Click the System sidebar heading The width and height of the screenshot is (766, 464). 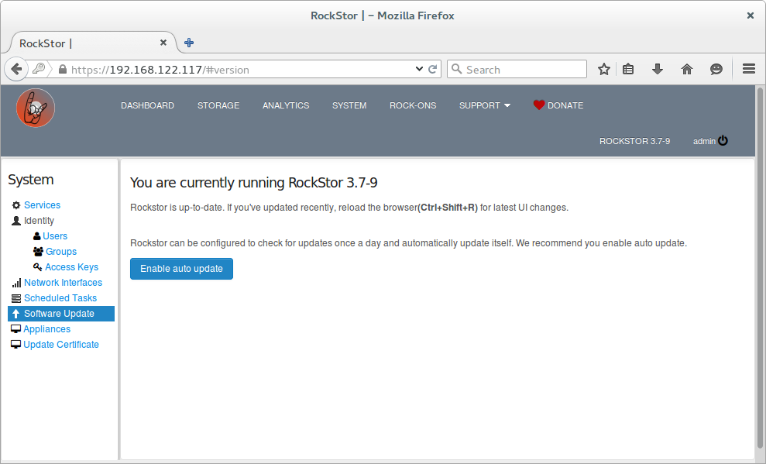(31, 180)
